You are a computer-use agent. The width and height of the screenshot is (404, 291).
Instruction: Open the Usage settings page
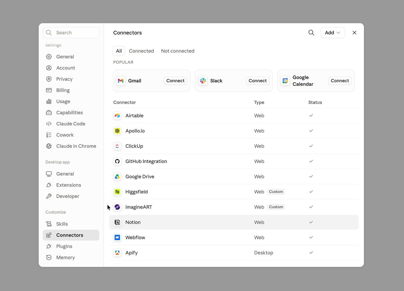coord(71,101)
